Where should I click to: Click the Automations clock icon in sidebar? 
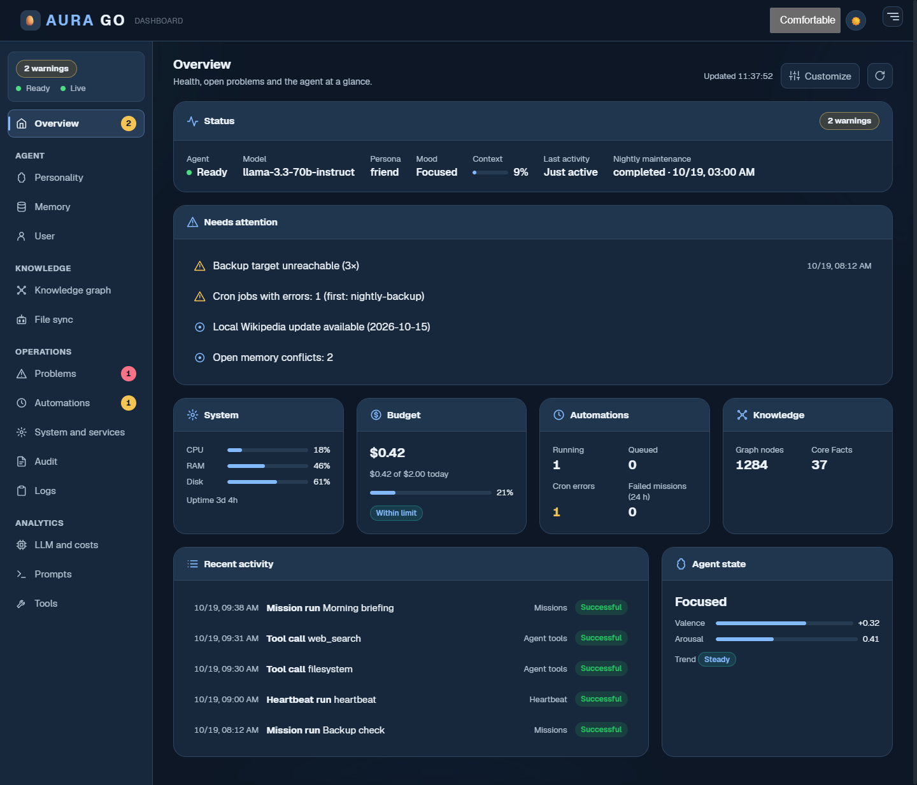[22, 403]
